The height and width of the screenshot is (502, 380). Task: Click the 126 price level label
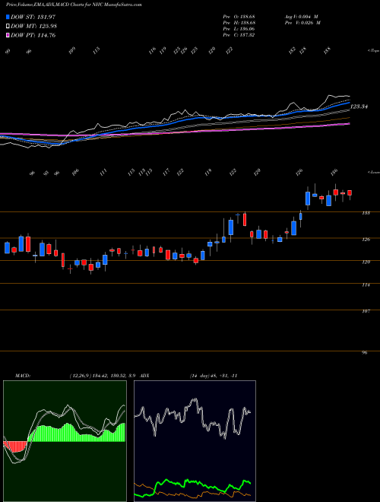[x=367, y=239]
